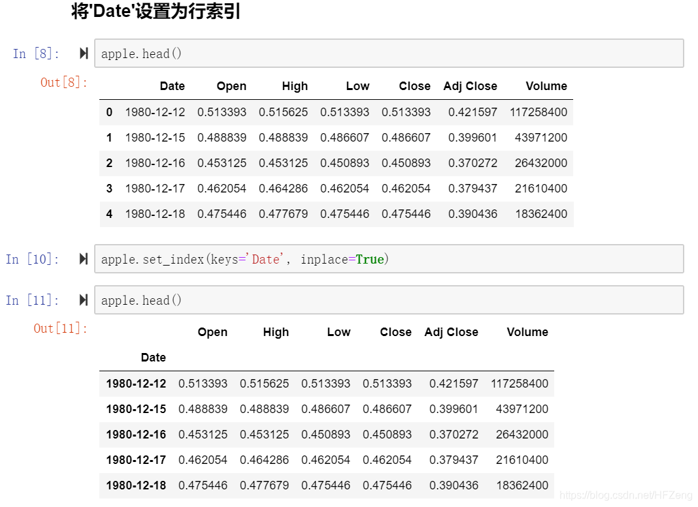Click row index 2 in Out[8] table
This screenshot has height=507, width=698.
point(109,163)
